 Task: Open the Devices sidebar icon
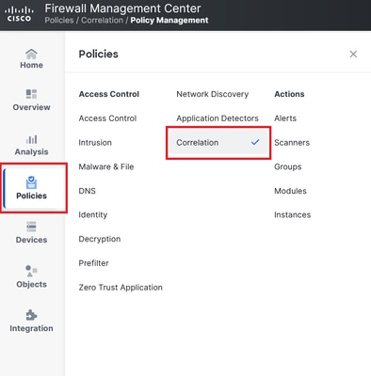click(31, 227)
